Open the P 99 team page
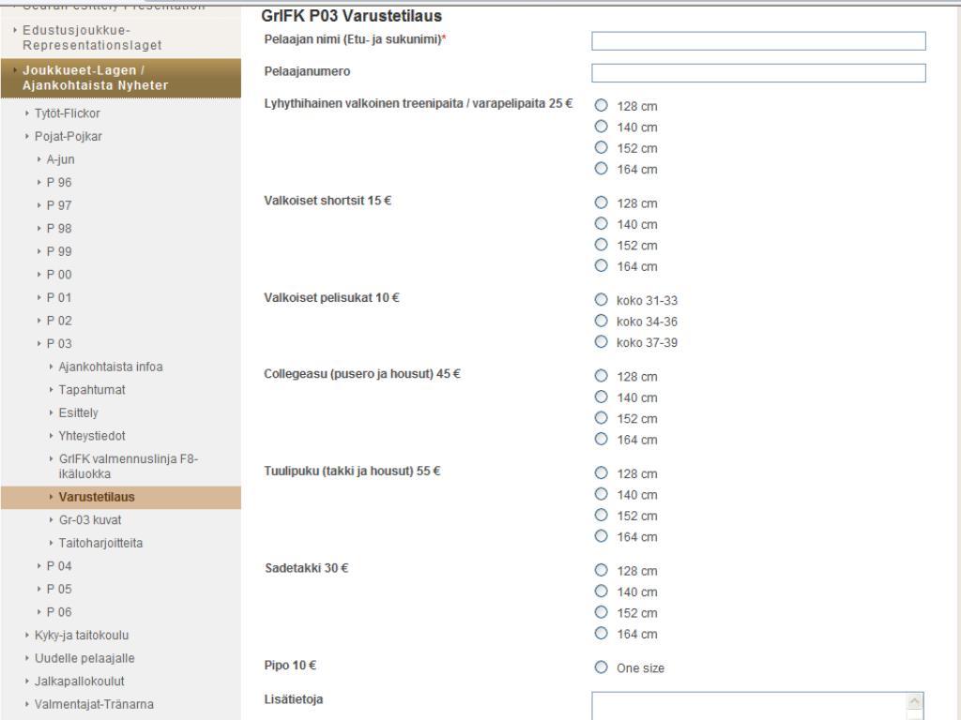 (x=59, y=251)
